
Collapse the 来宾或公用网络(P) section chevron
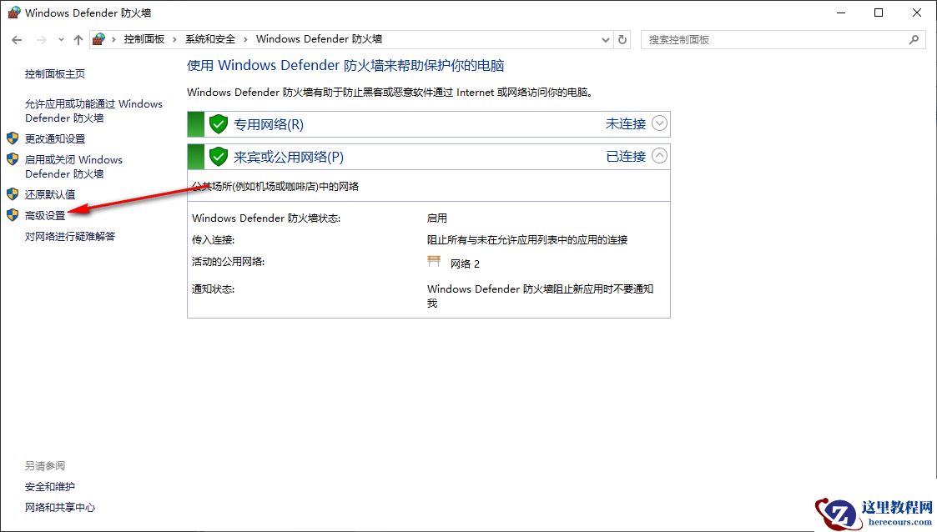pos(659,156)
